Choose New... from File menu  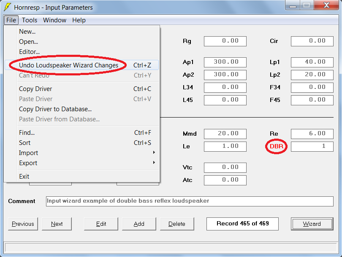point(81,32)
